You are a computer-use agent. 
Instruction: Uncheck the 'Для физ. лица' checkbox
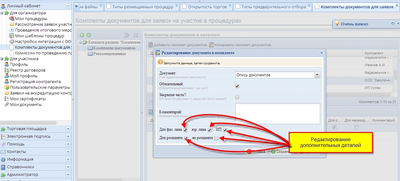[185, 130]
